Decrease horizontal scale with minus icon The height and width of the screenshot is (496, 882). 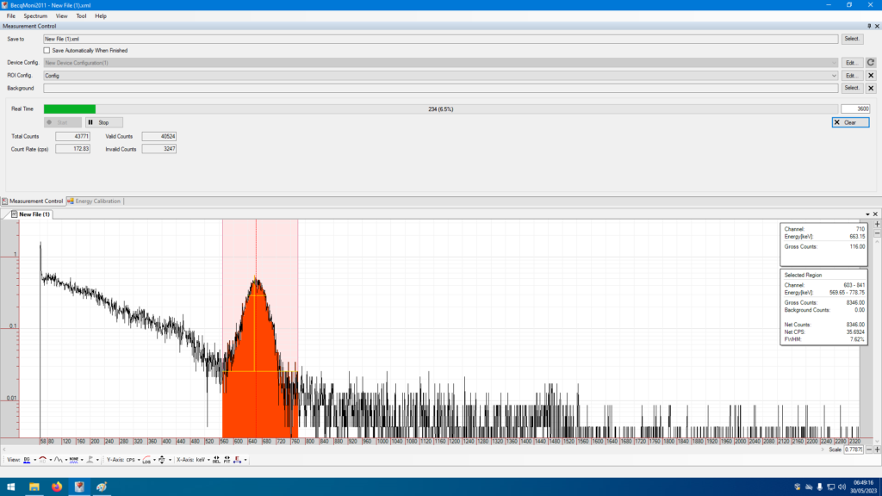point(869,449)
